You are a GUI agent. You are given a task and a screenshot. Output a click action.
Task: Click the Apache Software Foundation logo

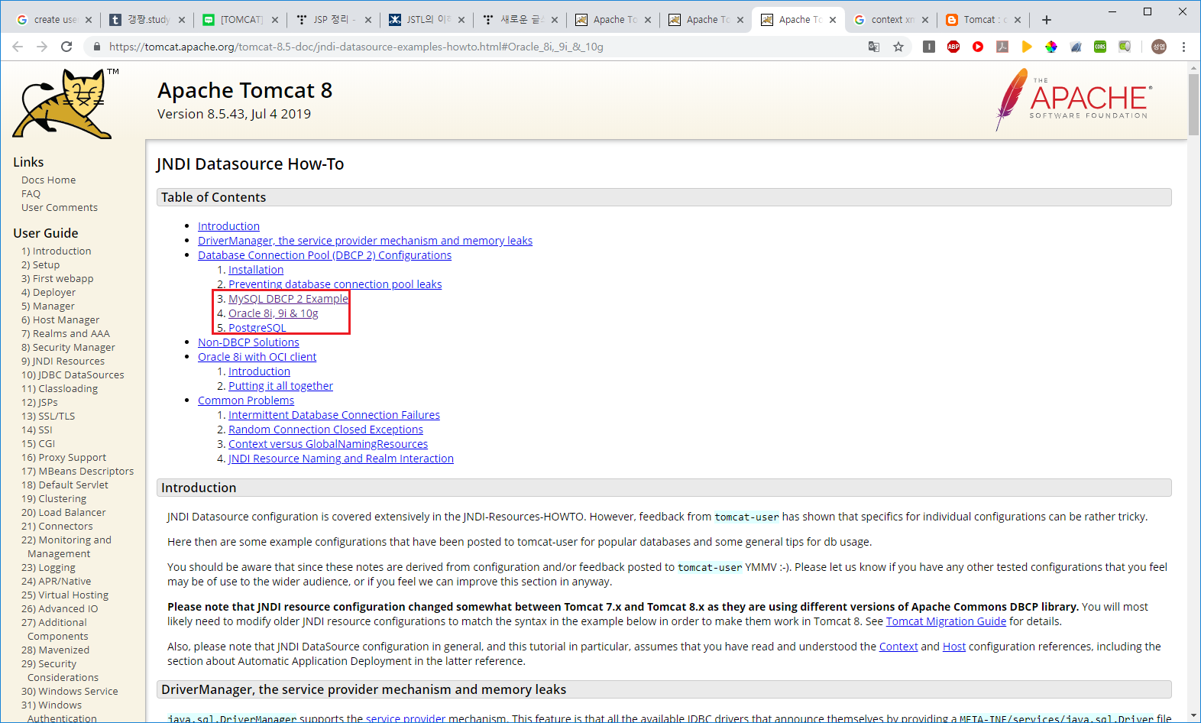click(x=1073, y=99)
